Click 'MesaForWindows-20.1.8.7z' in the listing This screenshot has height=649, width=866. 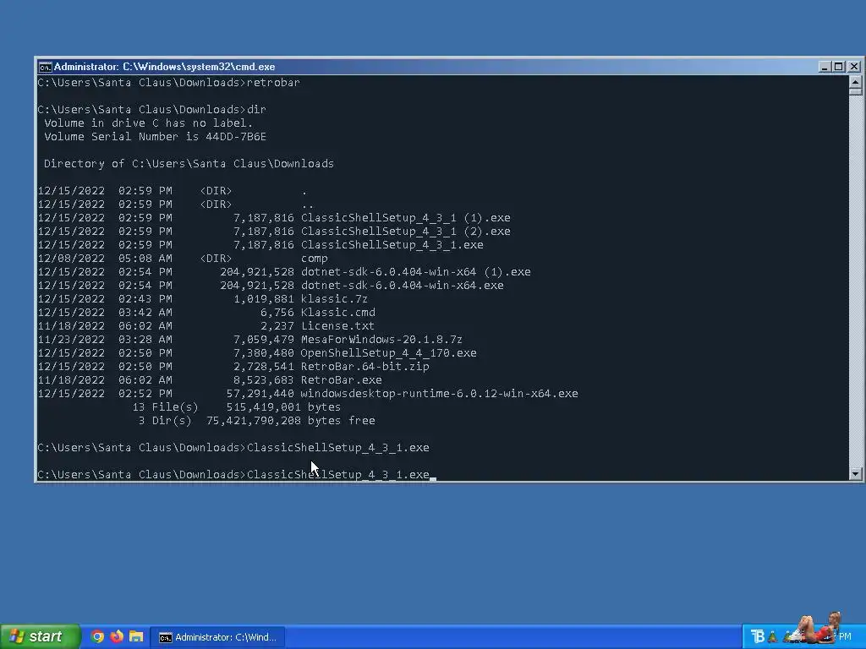coord(381,340)
